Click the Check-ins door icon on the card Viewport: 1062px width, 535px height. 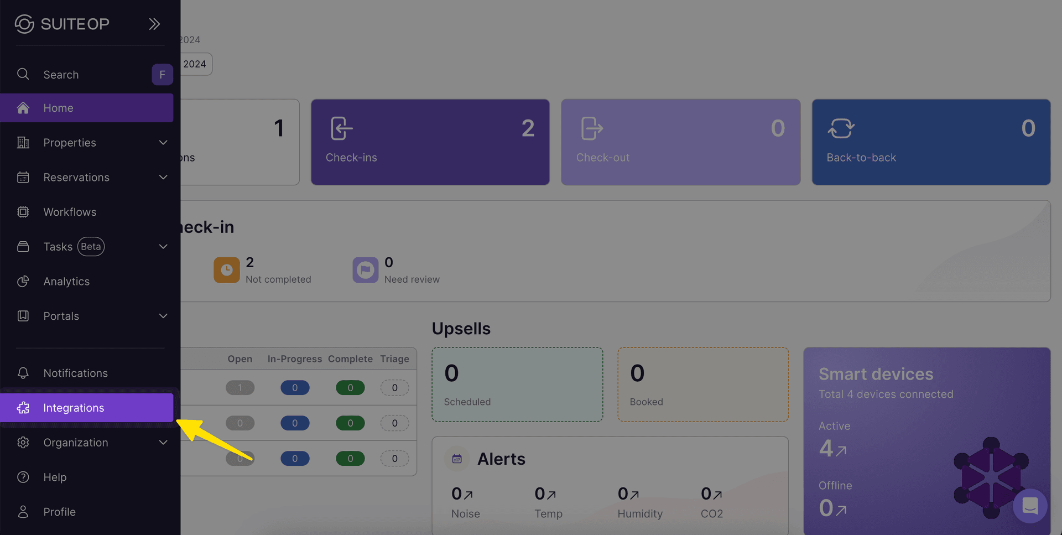340,128
